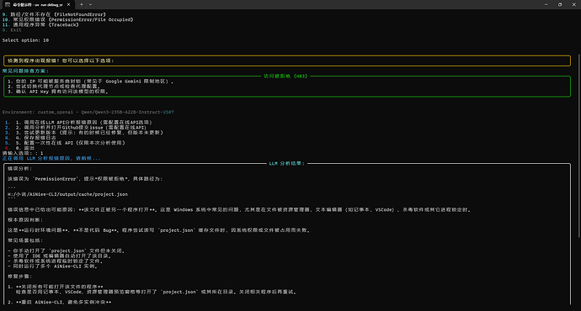Click the '错误分析:' heading in results
This screenshot has width=581, height=311.
click(x=20, y=169)
